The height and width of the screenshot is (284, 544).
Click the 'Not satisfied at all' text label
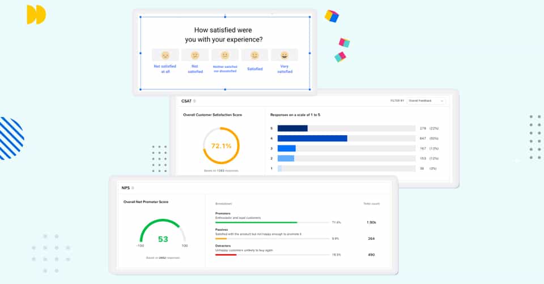coord(165,69)
